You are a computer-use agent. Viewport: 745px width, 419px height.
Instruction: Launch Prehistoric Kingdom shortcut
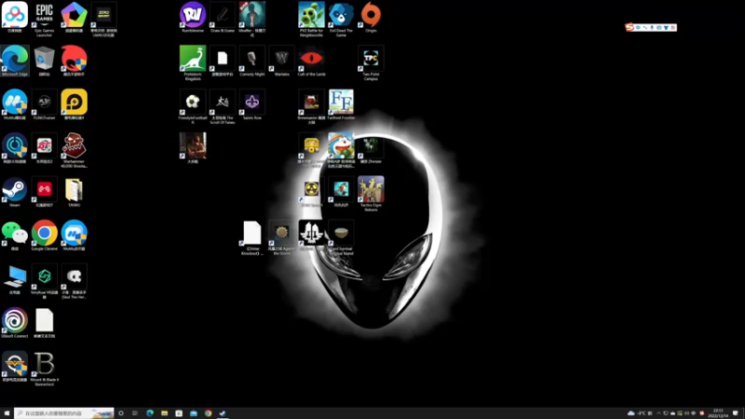tap(193, 63)
